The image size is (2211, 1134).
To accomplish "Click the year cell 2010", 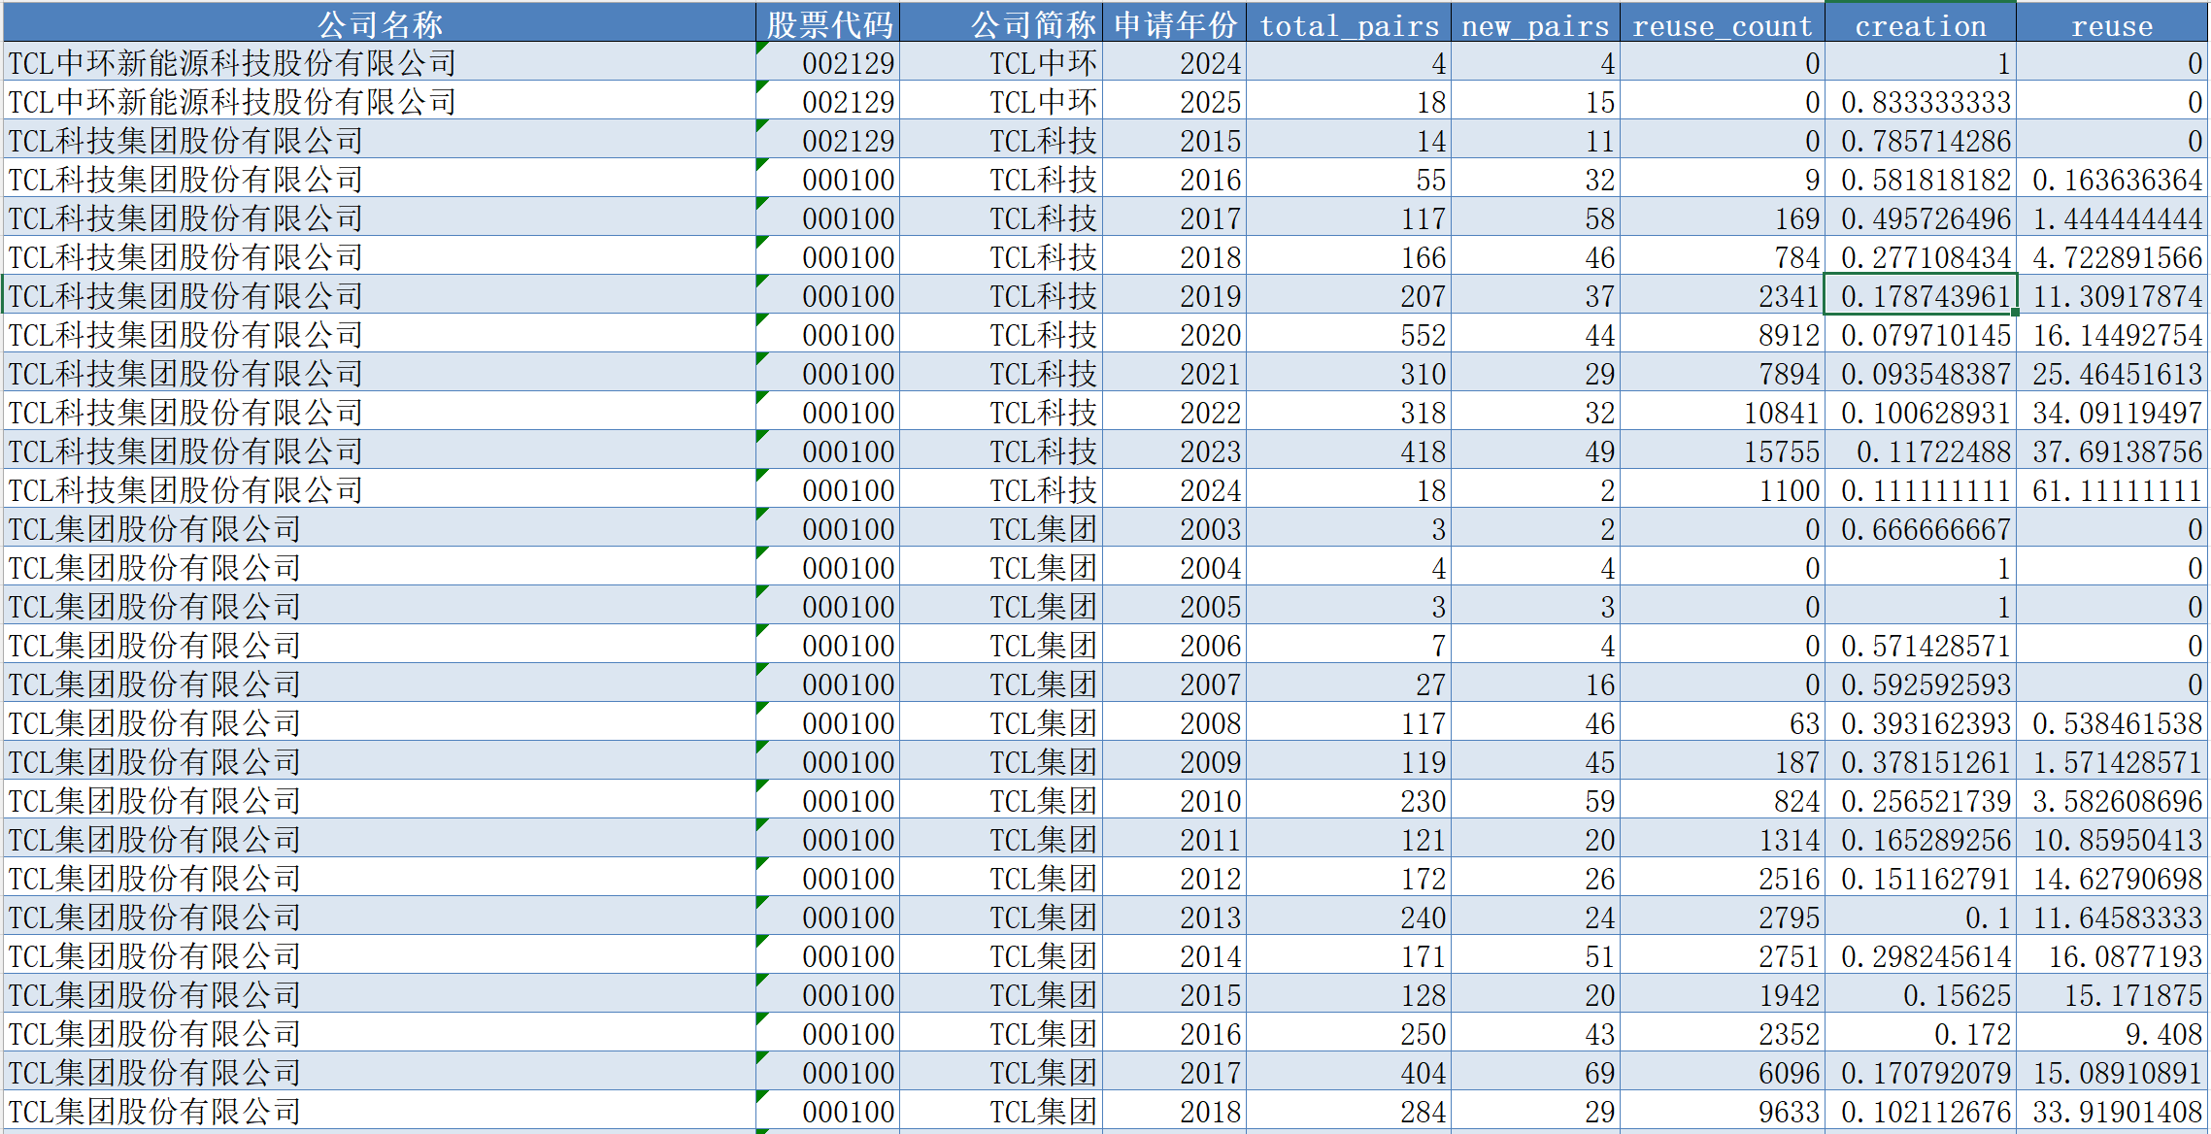I will coord(1174,800).
